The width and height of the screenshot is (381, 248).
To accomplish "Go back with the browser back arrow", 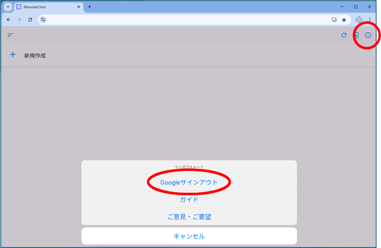I will click(9, 19).
